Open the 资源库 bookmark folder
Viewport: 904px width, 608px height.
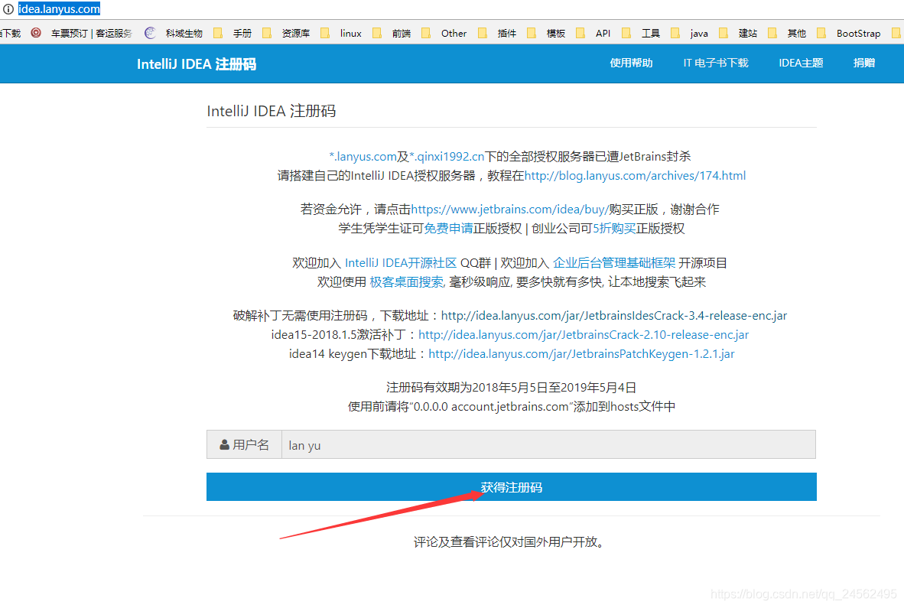286,34
